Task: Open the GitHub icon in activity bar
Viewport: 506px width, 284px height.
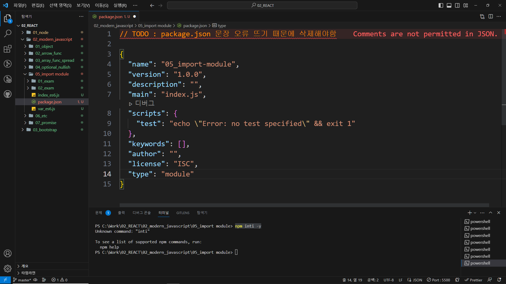Action: pos(8,94)
